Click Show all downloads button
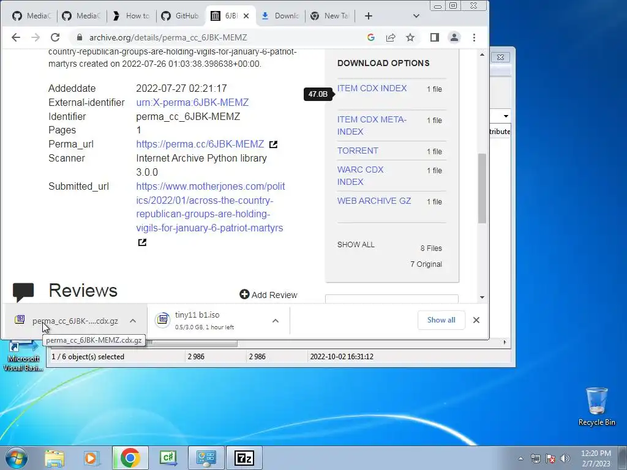627x470 pixels. click(x=441, y=320)
